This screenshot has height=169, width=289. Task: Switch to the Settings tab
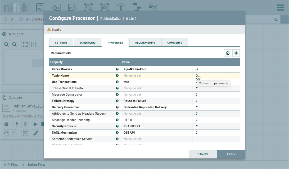[x=61, y=43]
